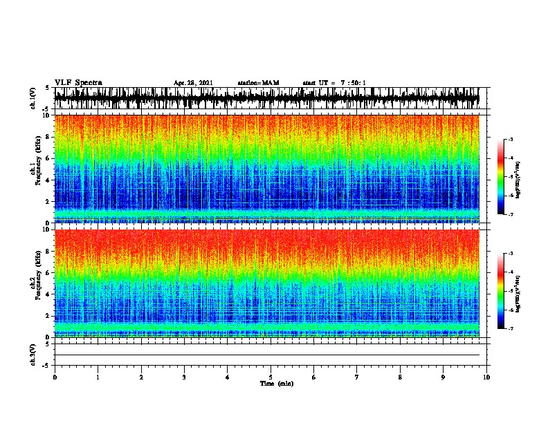The image size is (548, 423).
Task: Click the ch.2 spectrogram image
Action: click(266, 283)
